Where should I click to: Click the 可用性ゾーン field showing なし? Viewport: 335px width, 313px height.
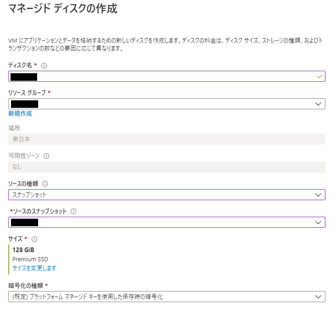click(166, 167)
